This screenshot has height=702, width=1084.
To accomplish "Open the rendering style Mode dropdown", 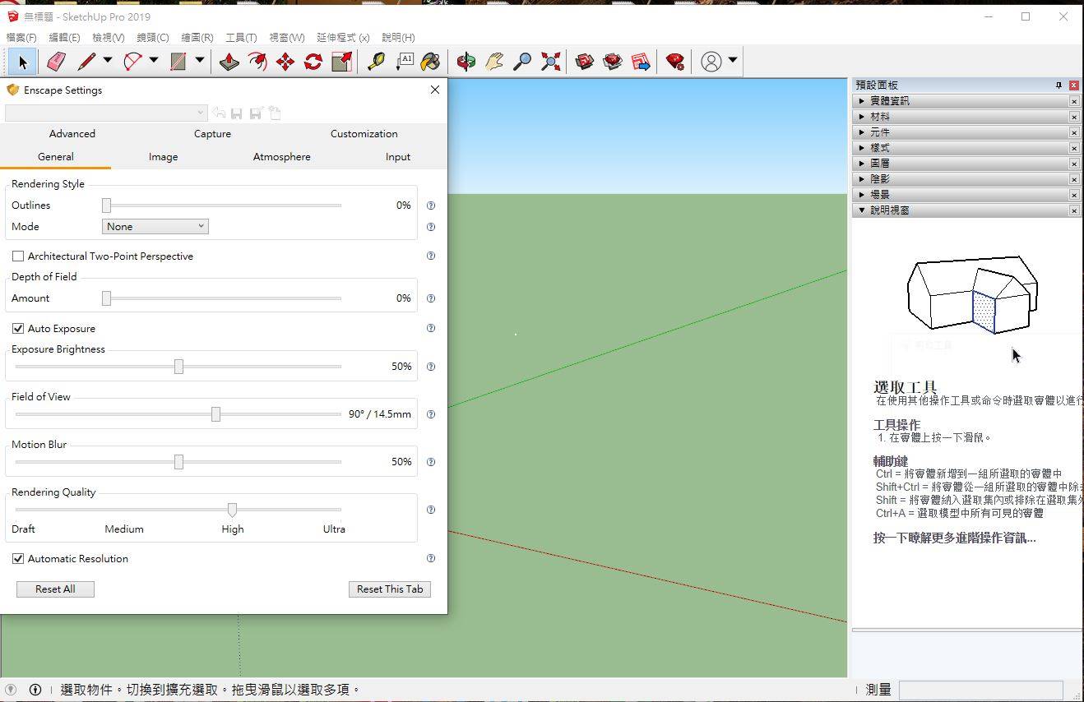I will 155,227.
